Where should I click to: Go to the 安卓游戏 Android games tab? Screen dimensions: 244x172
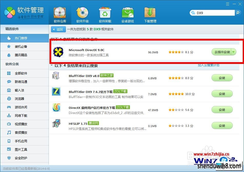[128, 15]
